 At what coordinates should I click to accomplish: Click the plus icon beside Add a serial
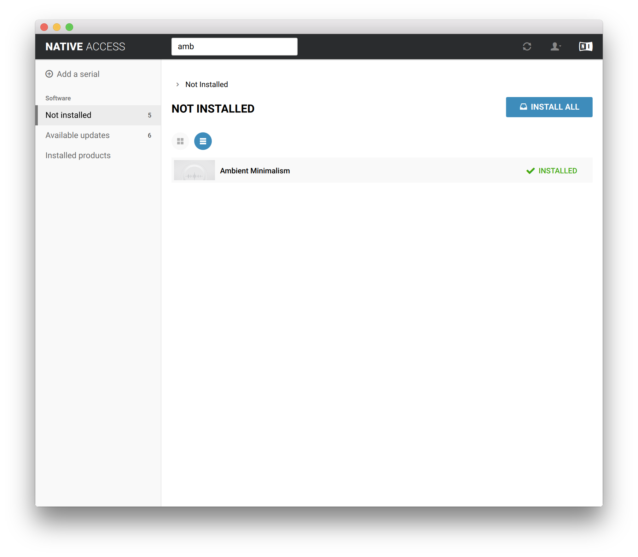(49, 74)
